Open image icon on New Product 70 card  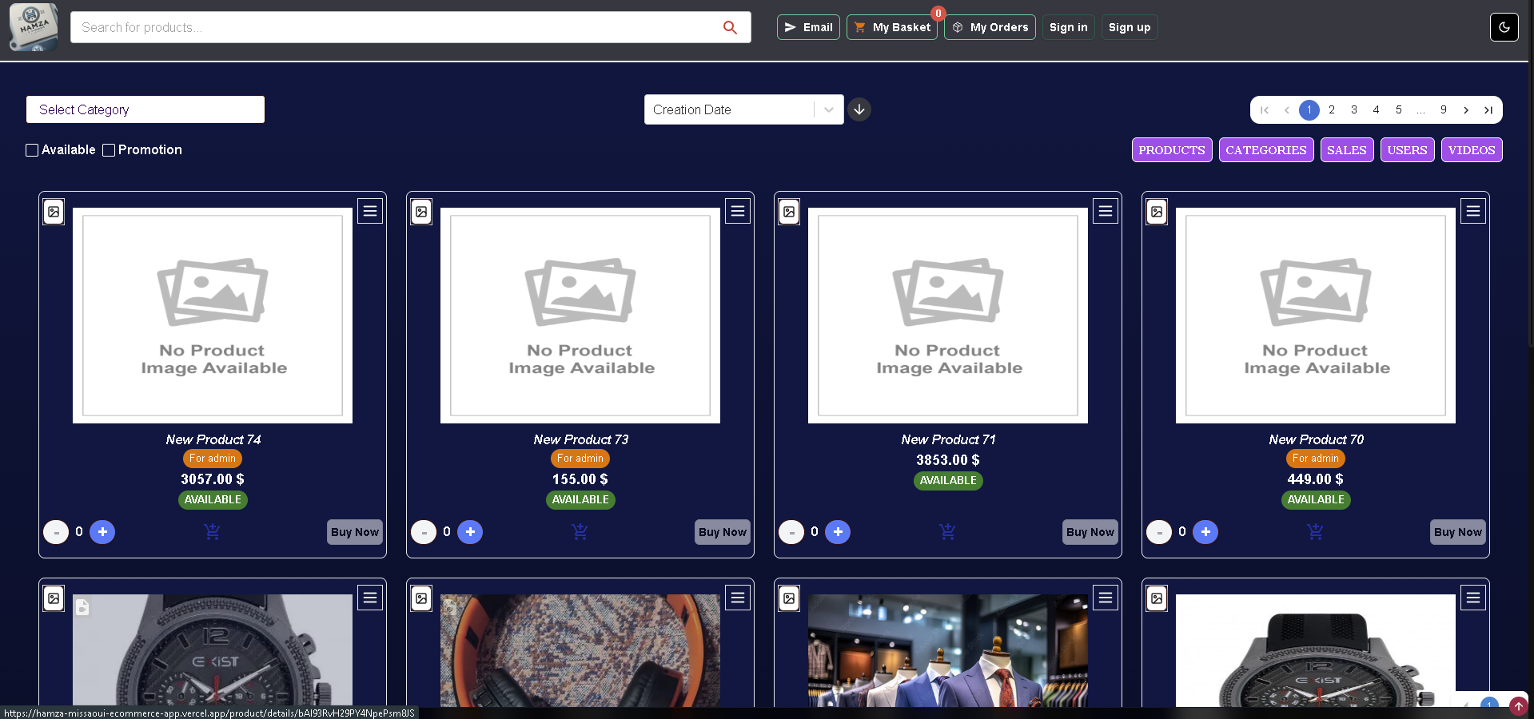[1157, 212]
